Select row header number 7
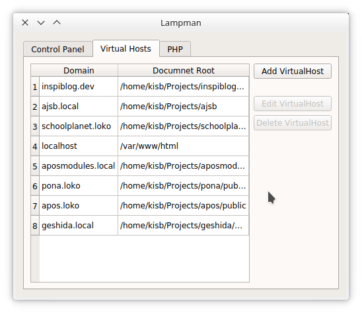Image resolution: width=362 pixels, height=313 pixels. (x=35, y=206)
